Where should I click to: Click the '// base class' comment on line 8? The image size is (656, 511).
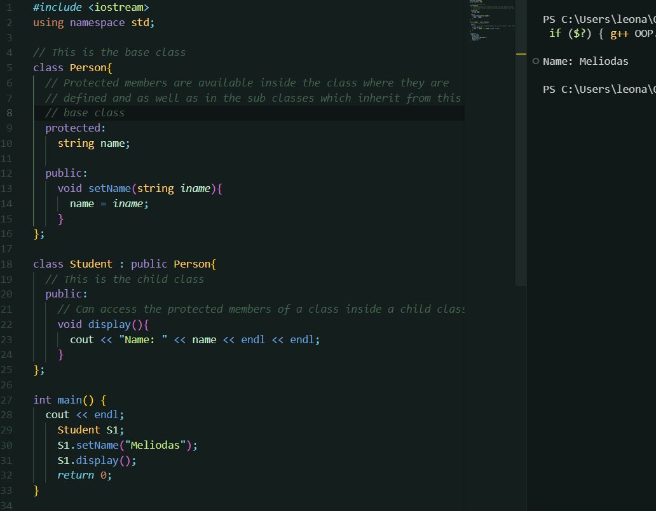[x=85, y=113]
